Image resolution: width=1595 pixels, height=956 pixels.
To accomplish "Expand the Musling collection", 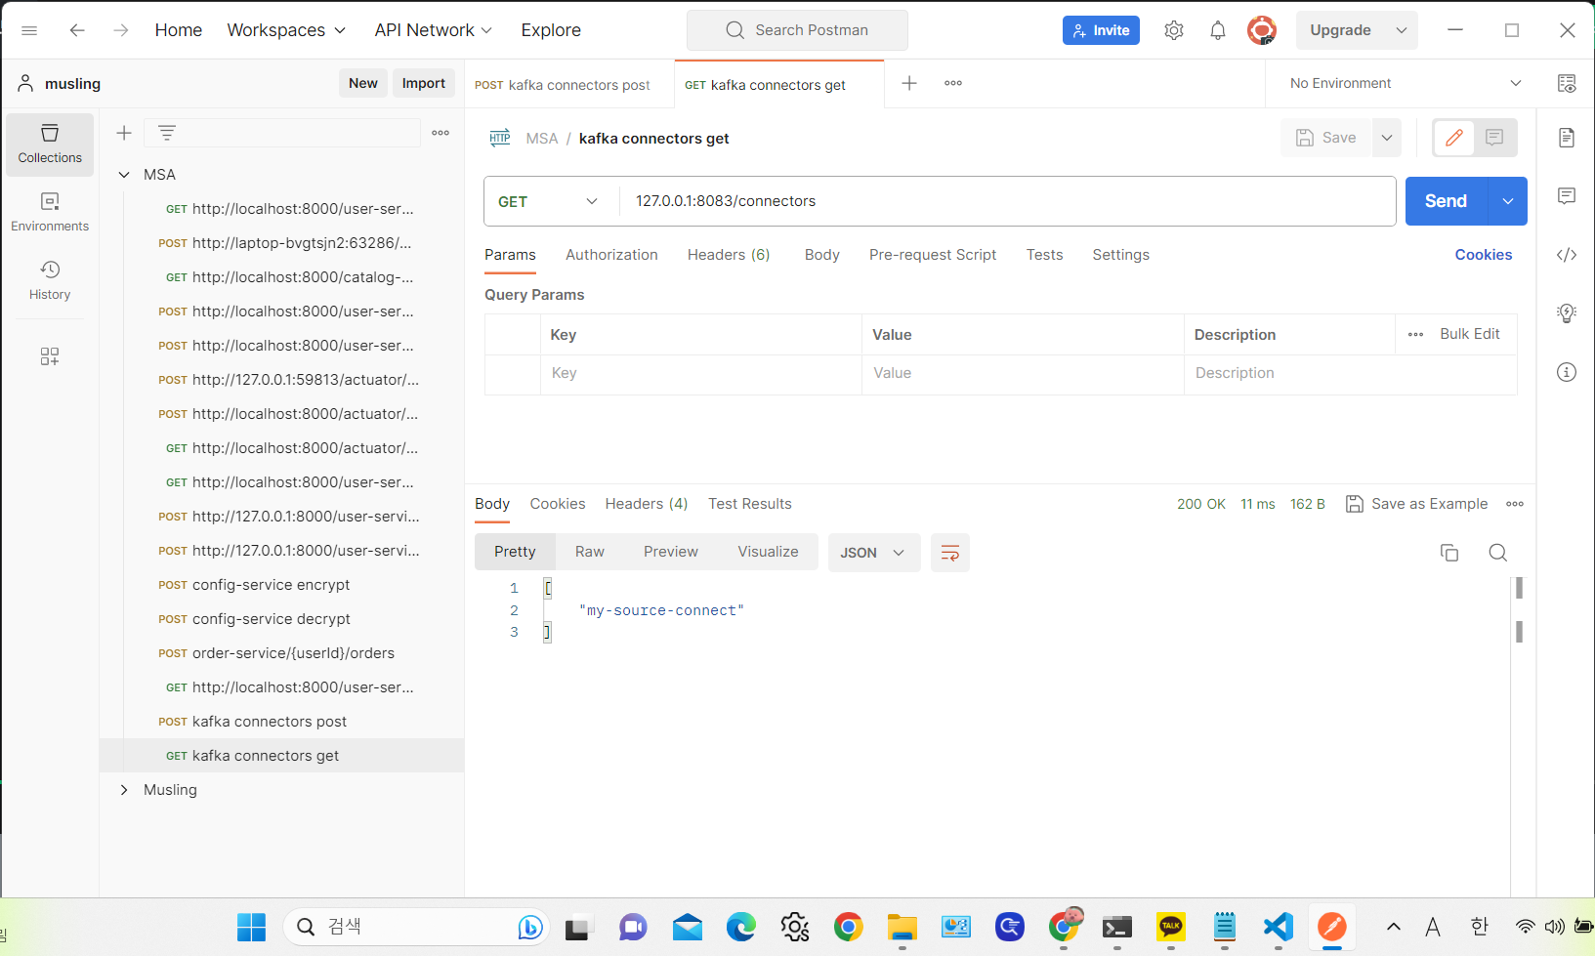I will [x=124, y=790].
